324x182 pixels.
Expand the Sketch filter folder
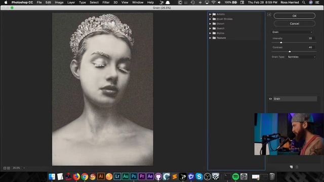tap(210, 28)
